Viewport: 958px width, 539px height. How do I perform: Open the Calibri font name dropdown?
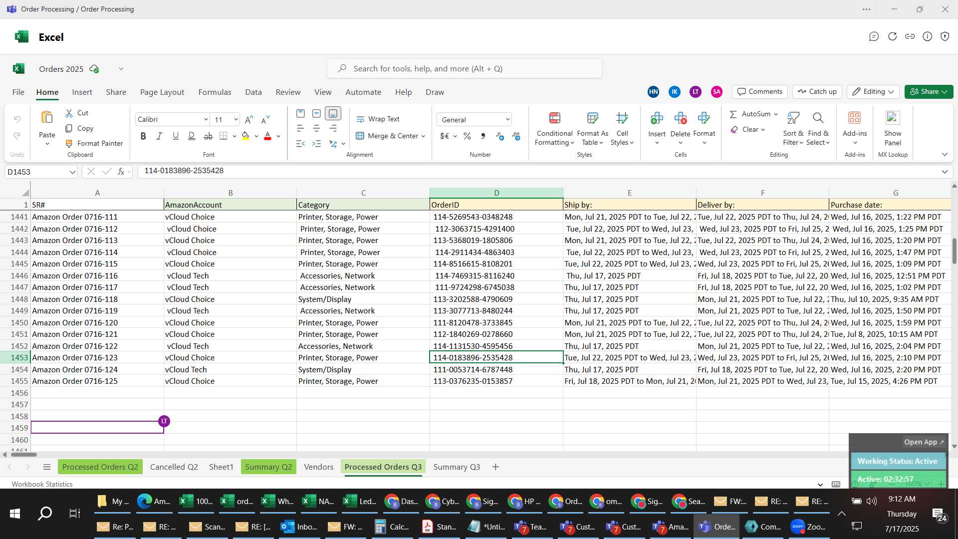tap(206, 120)
